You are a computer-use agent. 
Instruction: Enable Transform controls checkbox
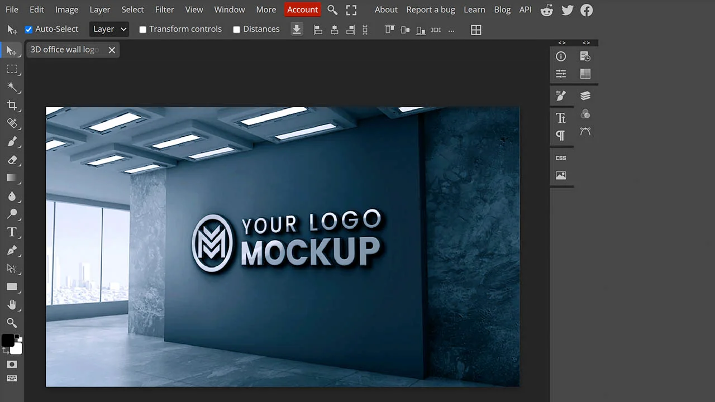click(x=143, y=30)
